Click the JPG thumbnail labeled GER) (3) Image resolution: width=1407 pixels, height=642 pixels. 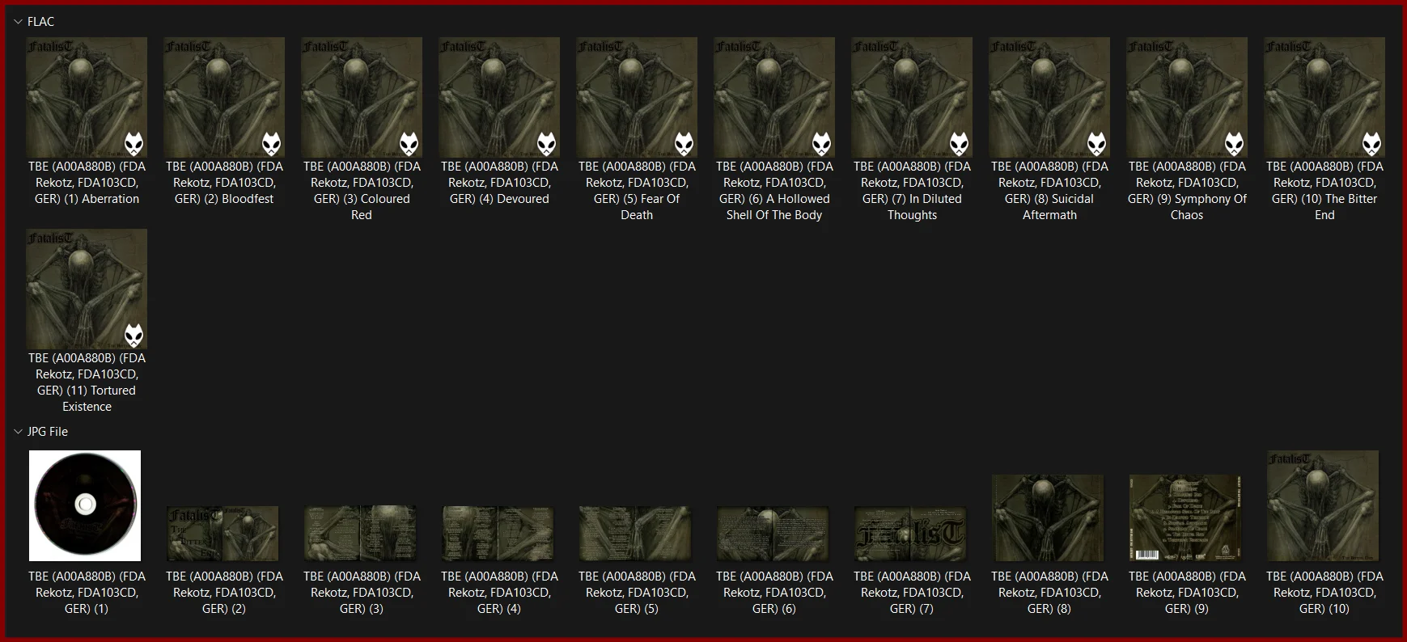tap(360, 534)
